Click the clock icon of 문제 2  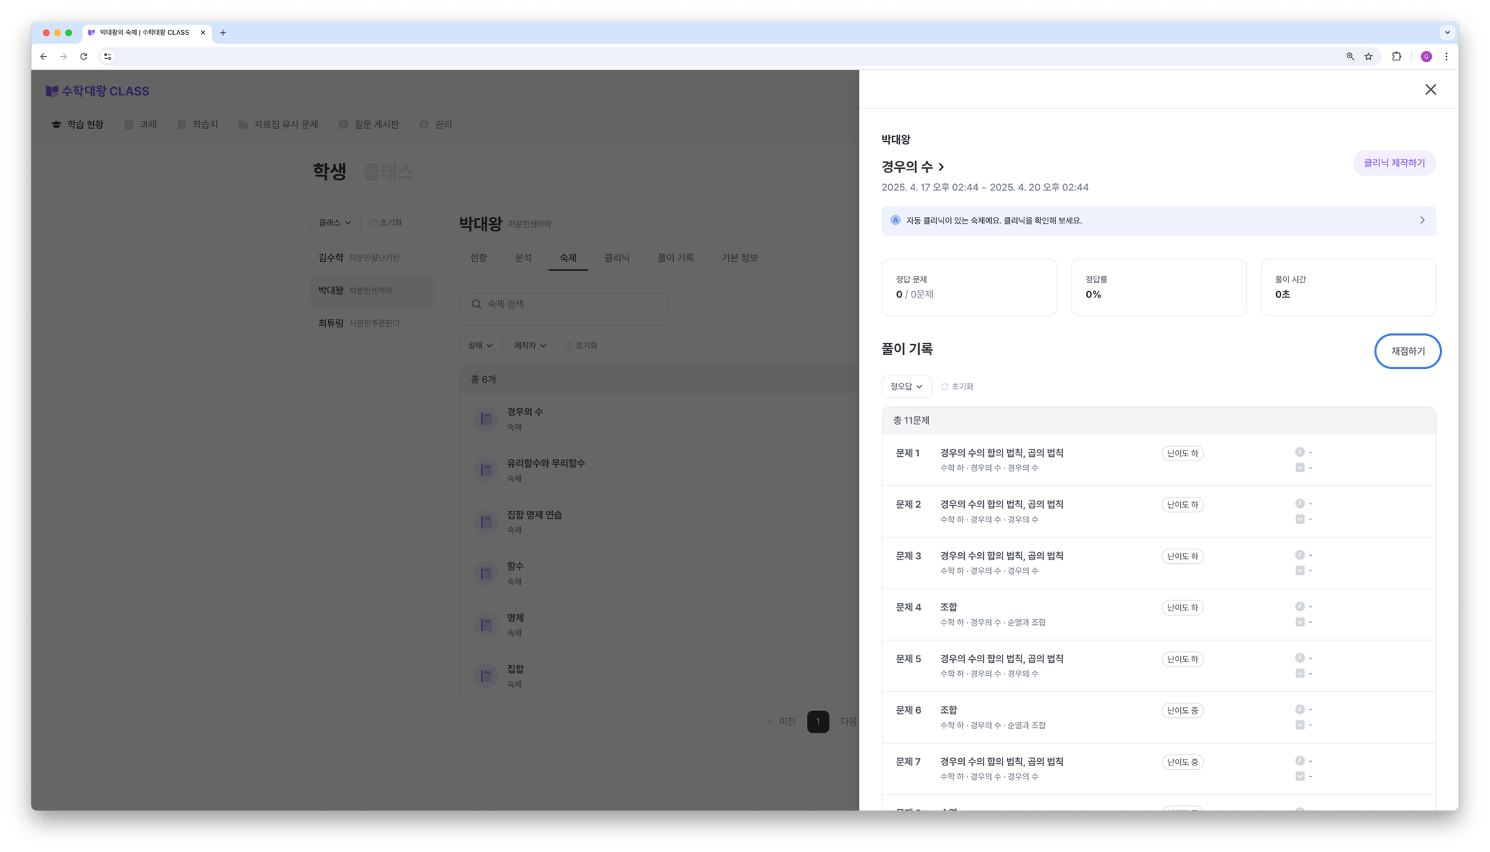[x=1300, y=503]
